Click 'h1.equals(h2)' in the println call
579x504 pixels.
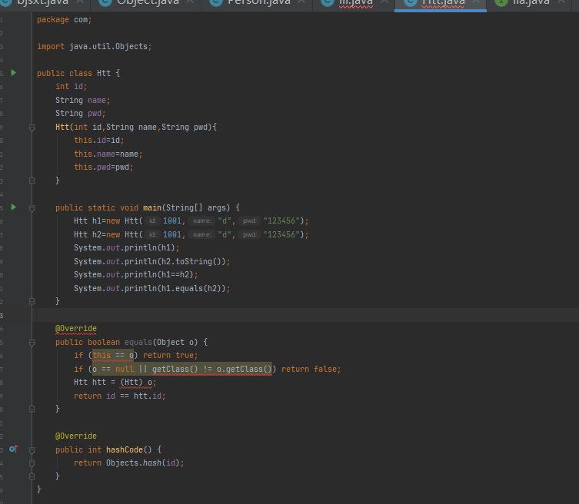pyautogui.click(x=191, y=289)
